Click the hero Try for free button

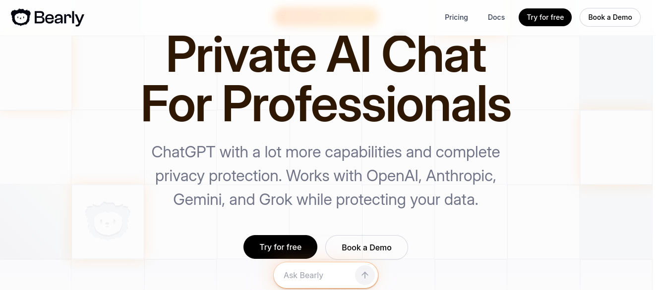[x=280, y=247]
